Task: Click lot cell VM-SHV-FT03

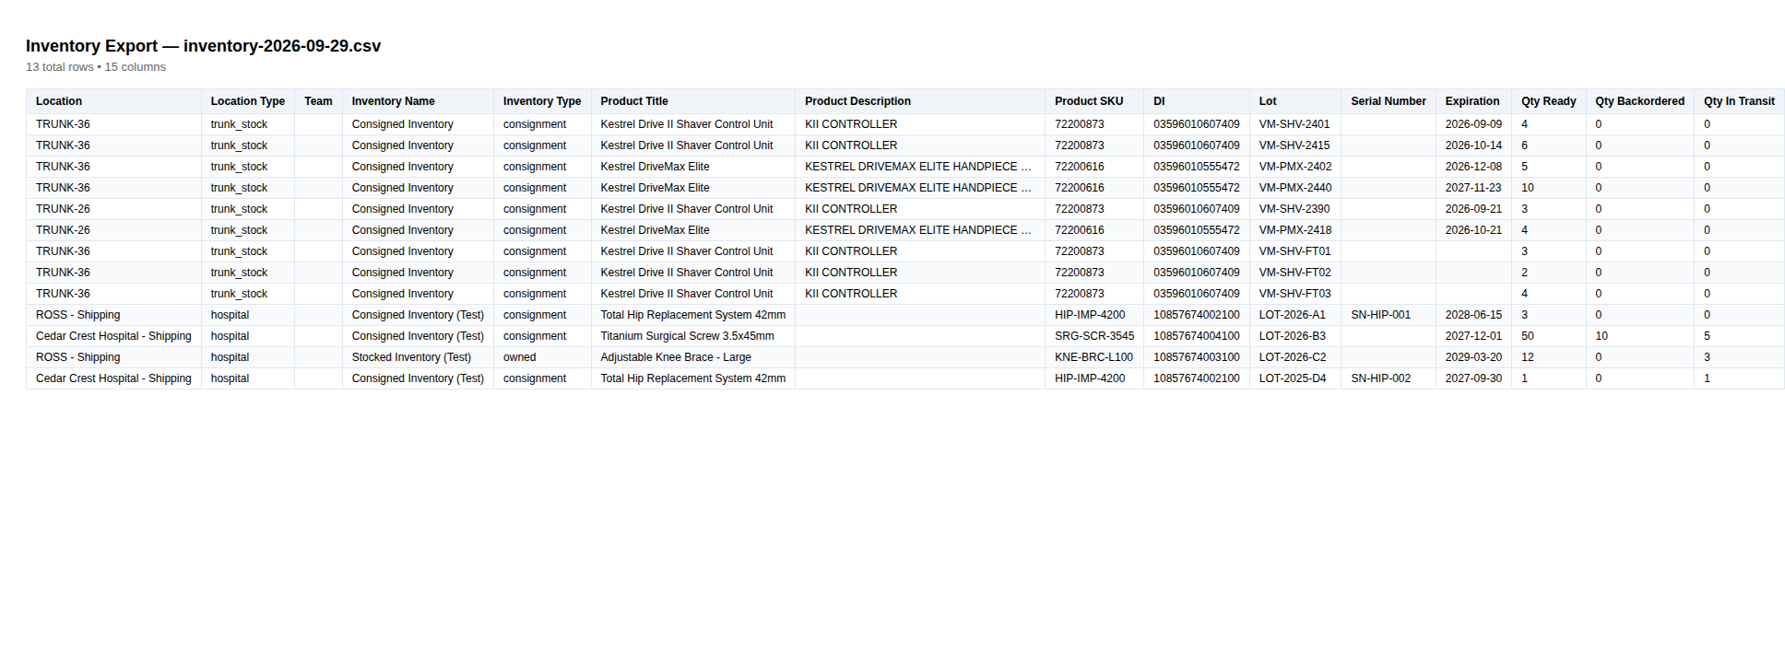Action: click(x=1295, y=294)
